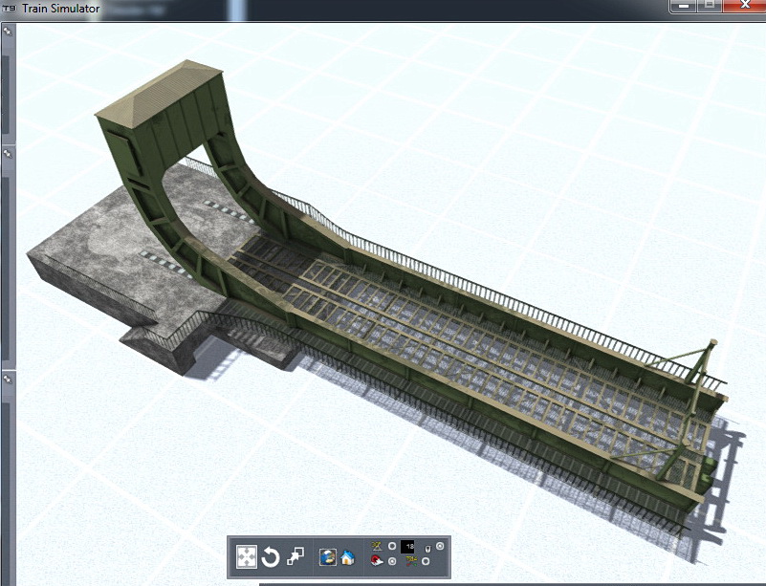Pin the lower left flyout panel
This screenshot has width=766, height=586.
coord(8,379)
